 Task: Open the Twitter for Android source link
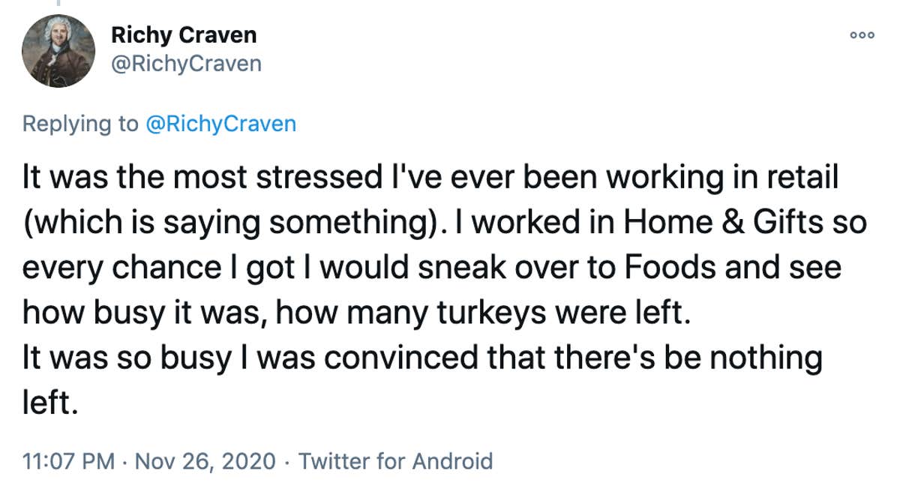396,460
